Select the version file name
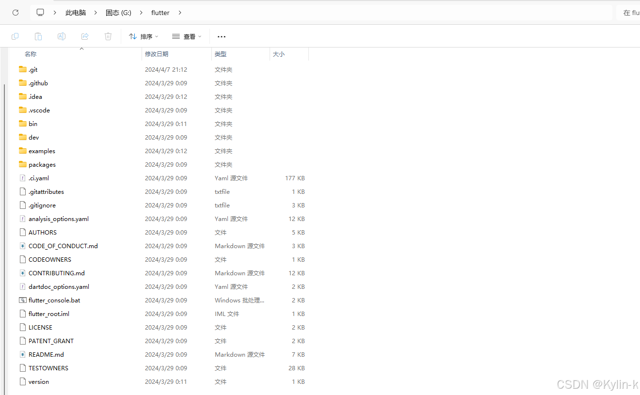Image resolution: width=640 pixels, height=395 pixels. (x=39, y=381)
